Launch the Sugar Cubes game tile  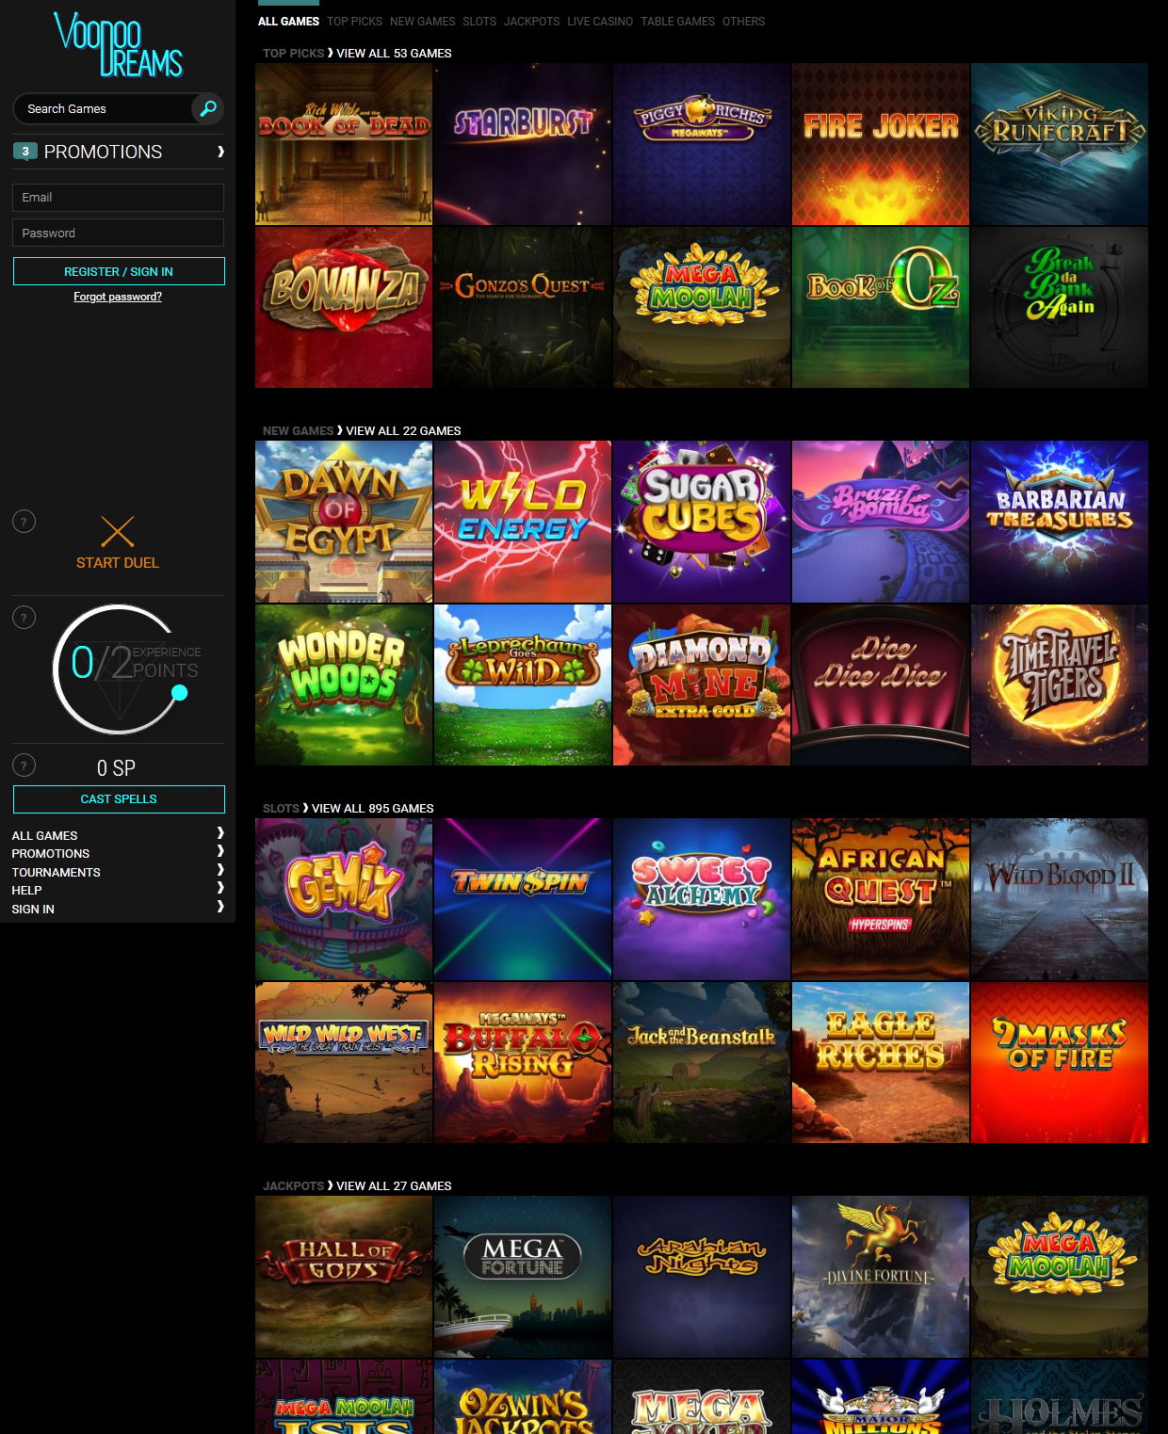click(702, 522)
